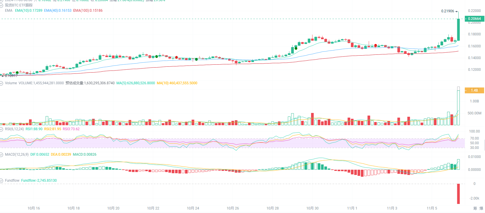The height and width of the screenshot is (213, 485).
Task: Click the 0.22000 price axis label
Action: click(474, 11)
